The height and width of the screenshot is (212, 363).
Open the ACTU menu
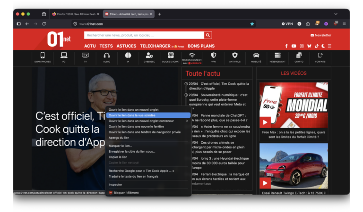(90, 46)
